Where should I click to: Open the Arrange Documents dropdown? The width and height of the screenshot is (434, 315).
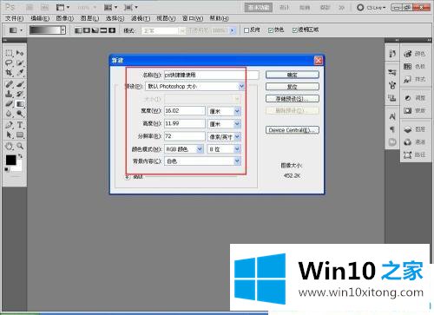tap(110, 7)
